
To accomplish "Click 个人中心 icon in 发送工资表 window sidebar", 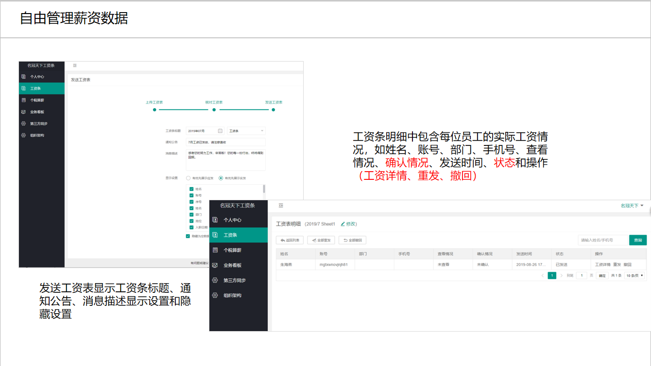I will 23,77.
